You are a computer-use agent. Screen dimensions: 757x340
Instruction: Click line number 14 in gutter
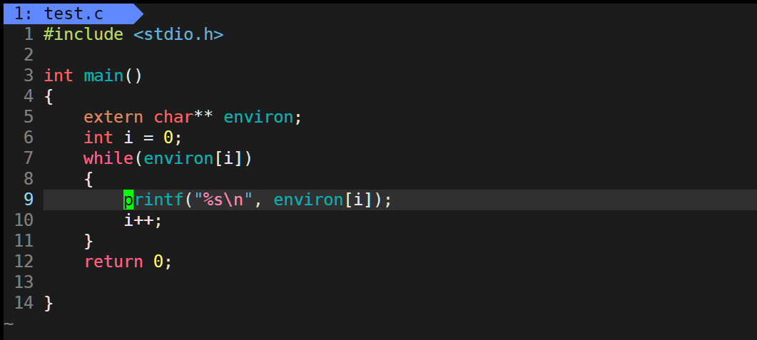tap(24, 303)
